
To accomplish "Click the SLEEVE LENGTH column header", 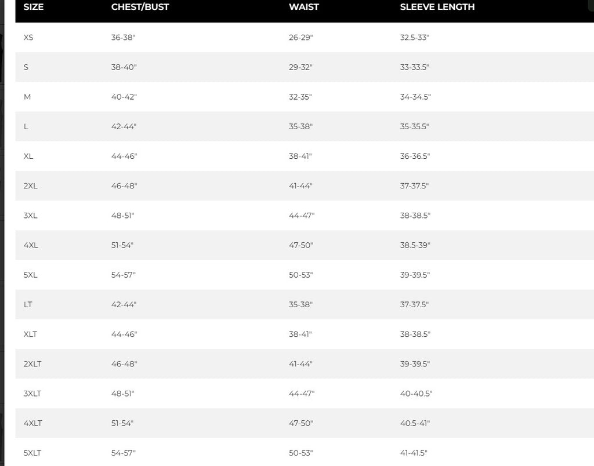I will [437, 7].
